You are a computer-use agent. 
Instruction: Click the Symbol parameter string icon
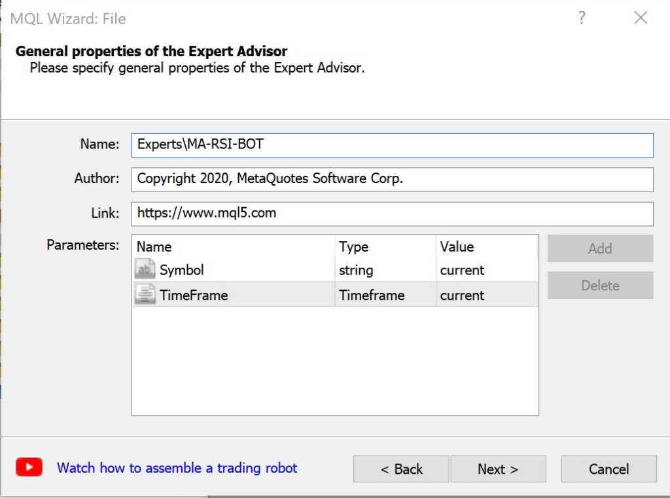145,270
